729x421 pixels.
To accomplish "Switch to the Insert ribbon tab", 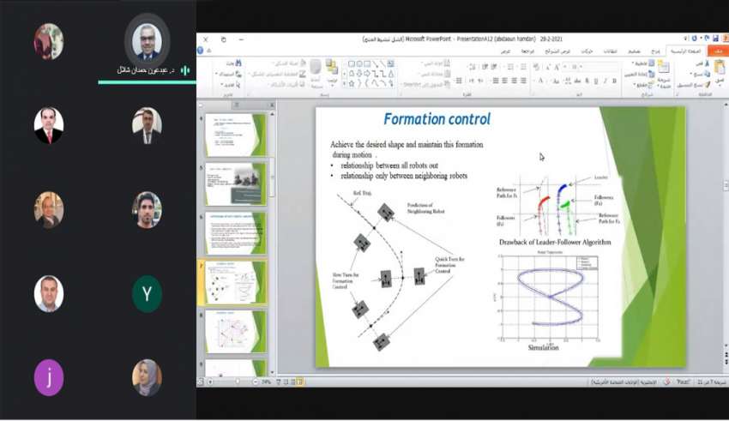I will pos(655,51).
